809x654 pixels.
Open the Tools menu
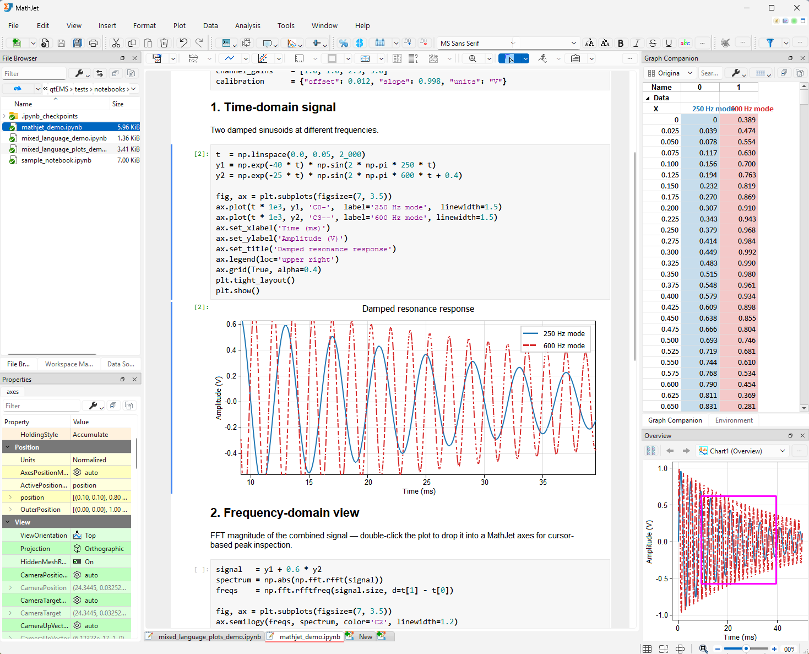286,26
